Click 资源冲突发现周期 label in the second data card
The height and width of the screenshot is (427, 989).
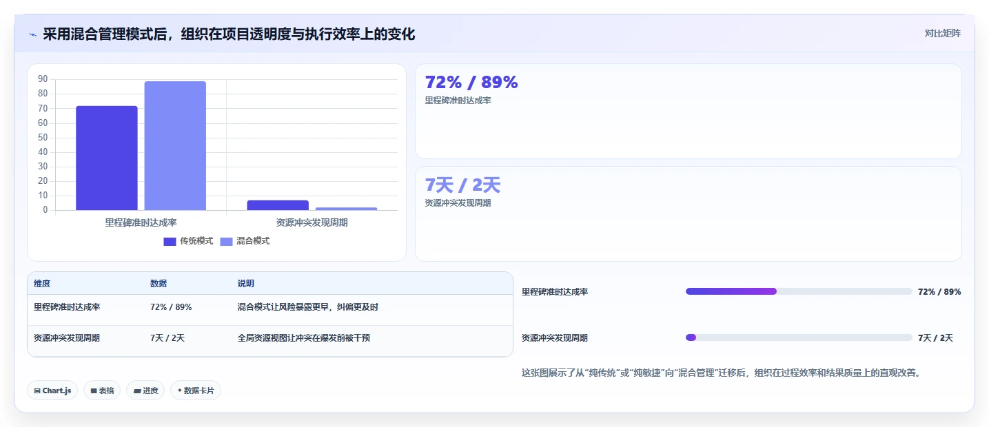458,203
